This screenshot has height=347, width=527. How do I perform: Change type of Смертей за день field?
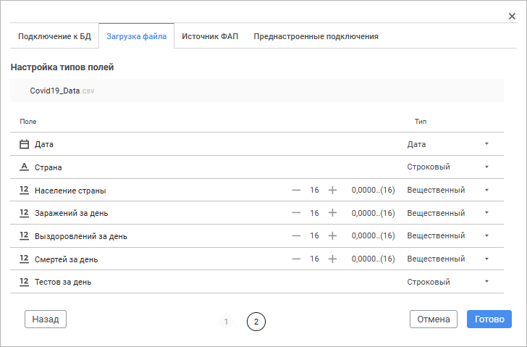486,259
